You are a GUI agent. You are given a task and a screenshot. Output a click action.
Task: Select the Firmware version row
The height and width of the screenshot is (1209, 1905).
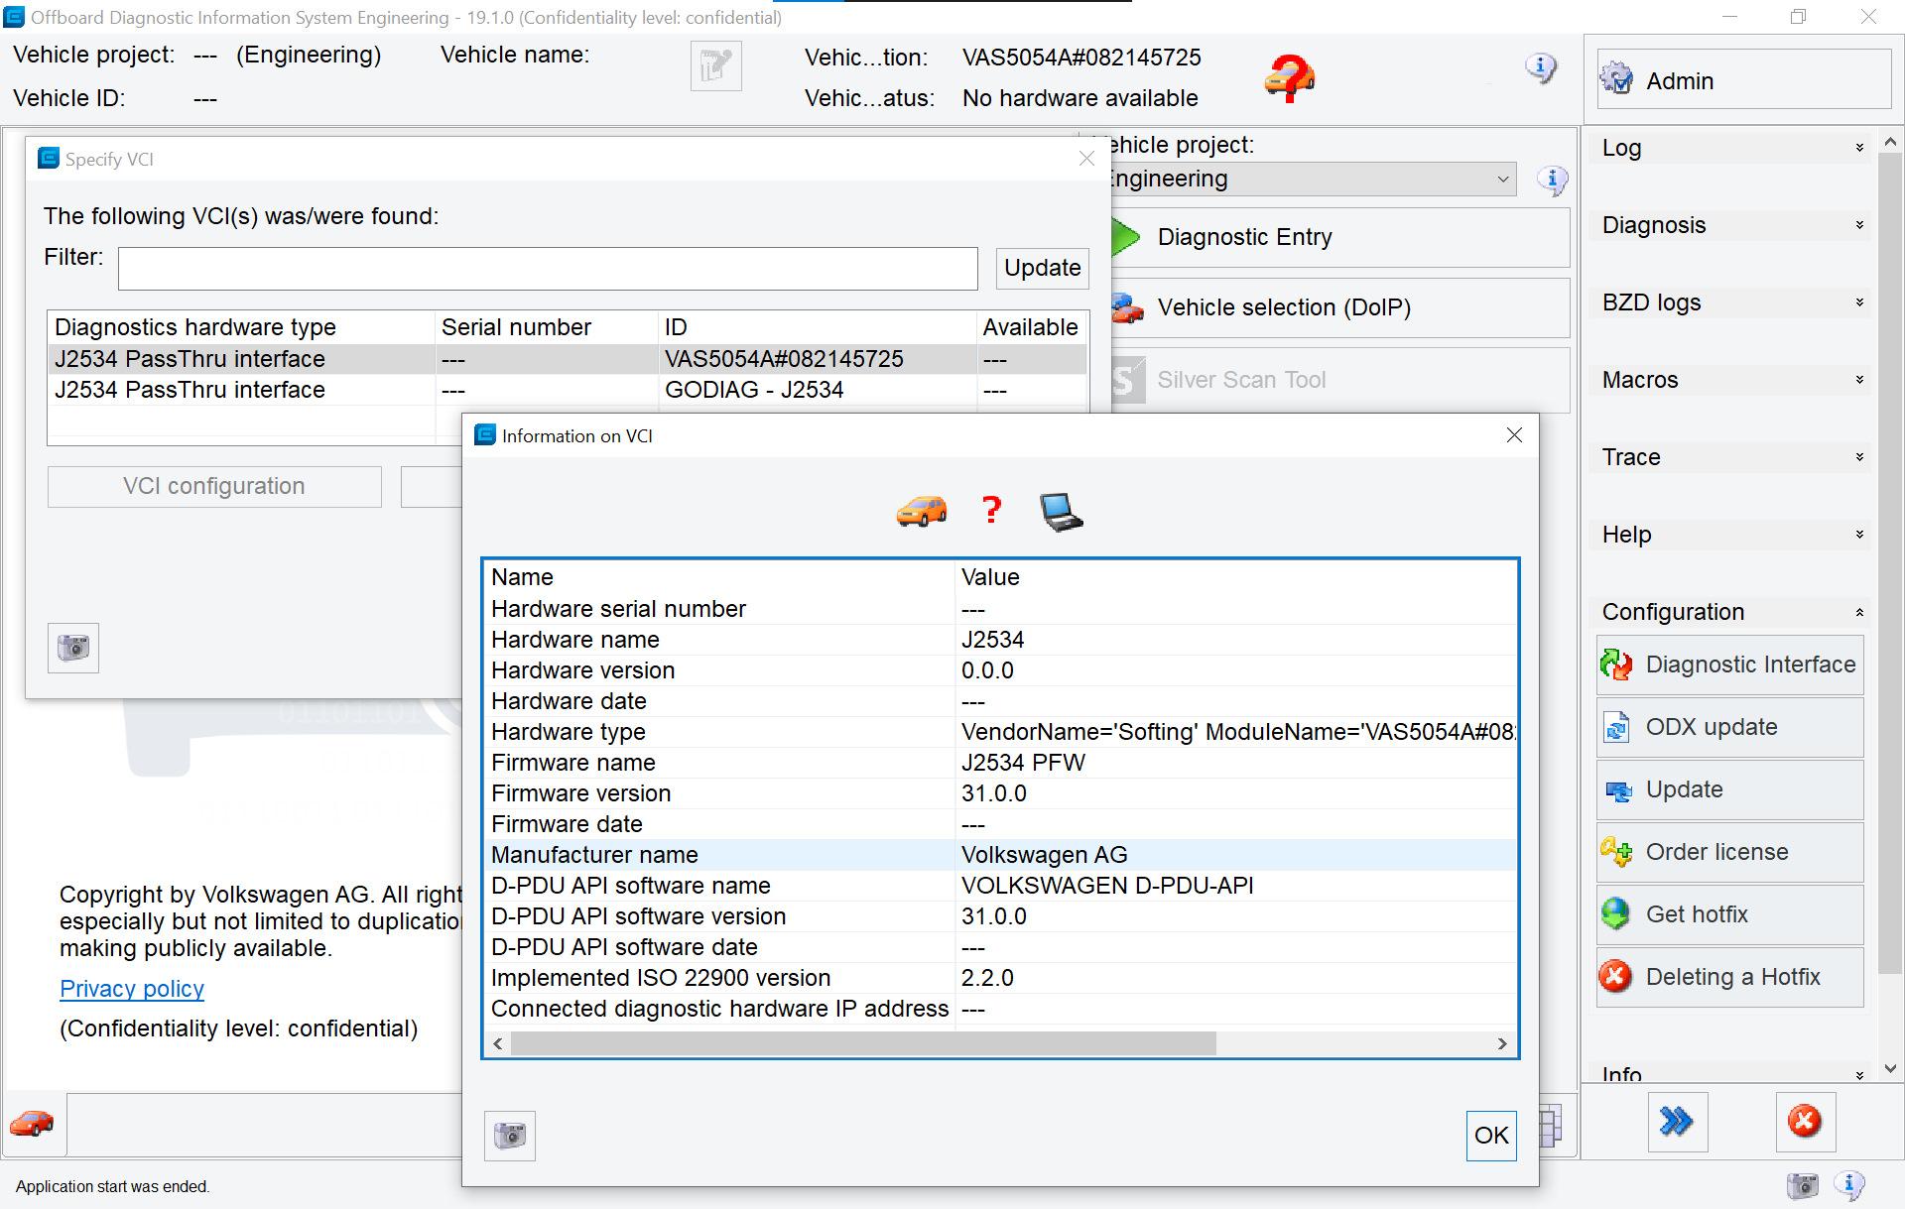(1000, 793)
